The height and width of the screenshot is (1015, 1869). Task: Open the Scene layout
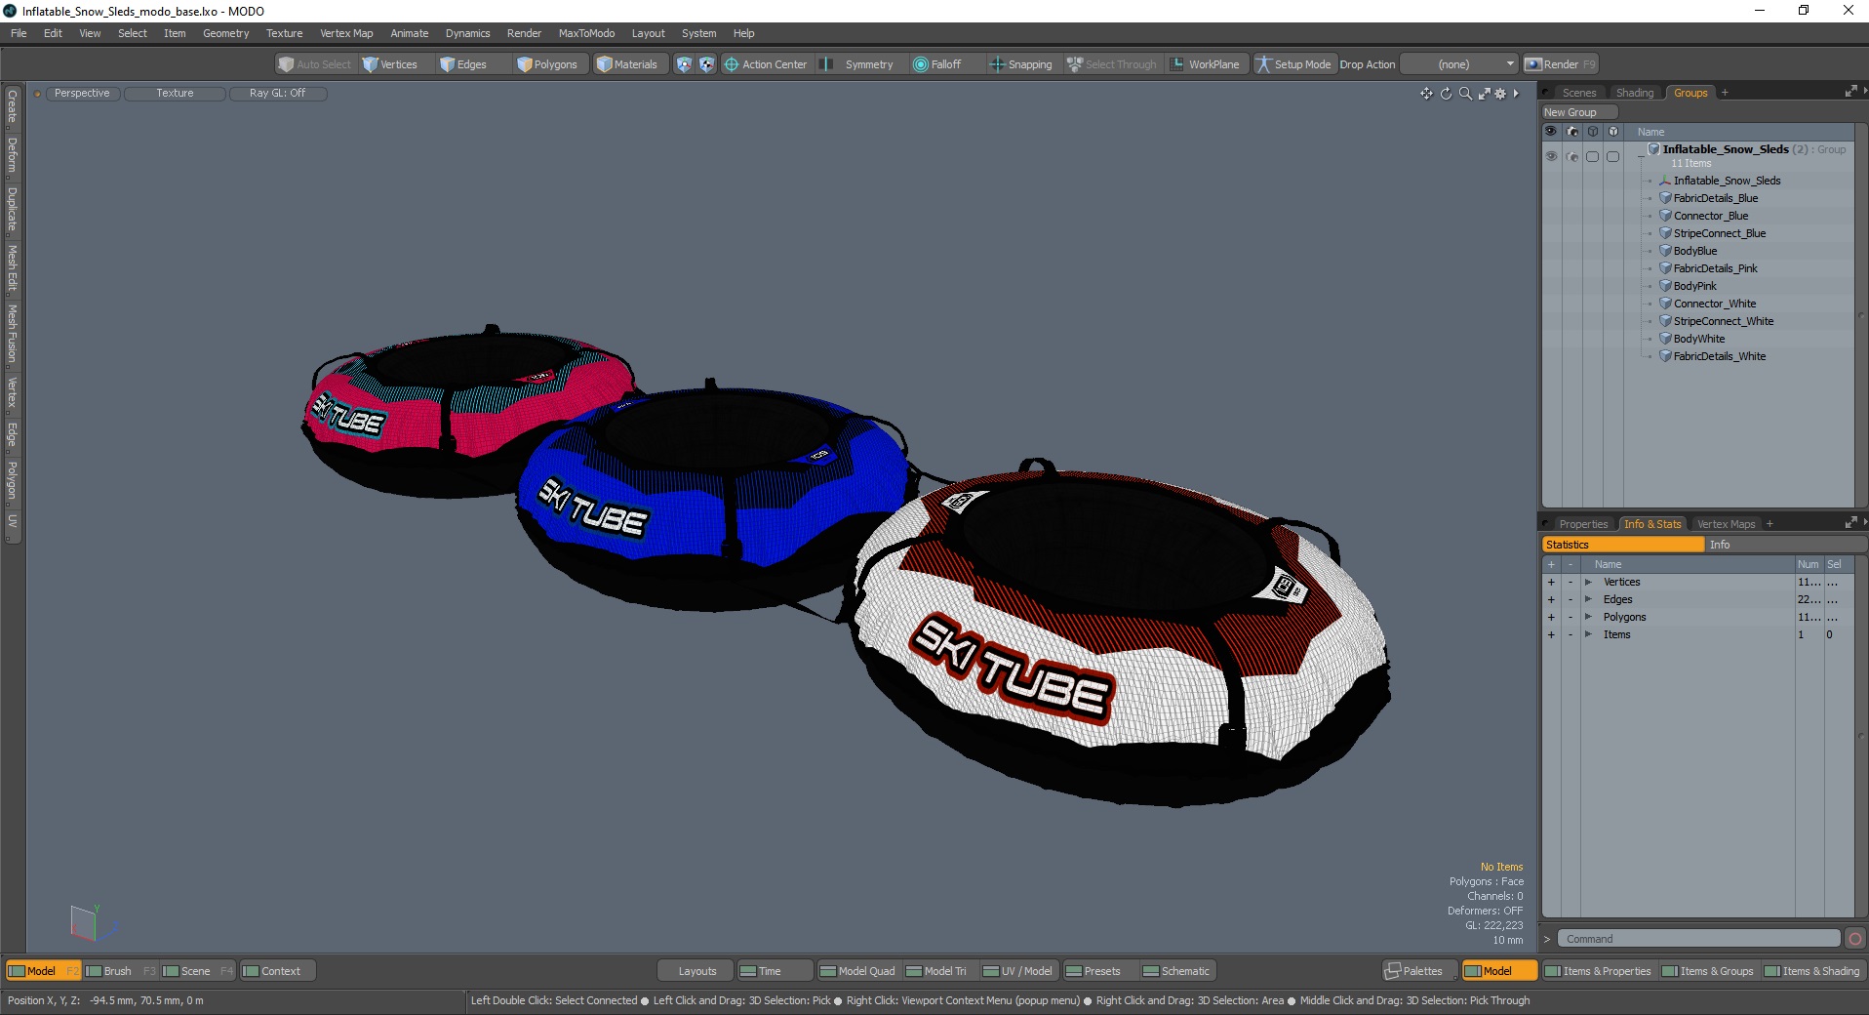(x=197, y=971)
